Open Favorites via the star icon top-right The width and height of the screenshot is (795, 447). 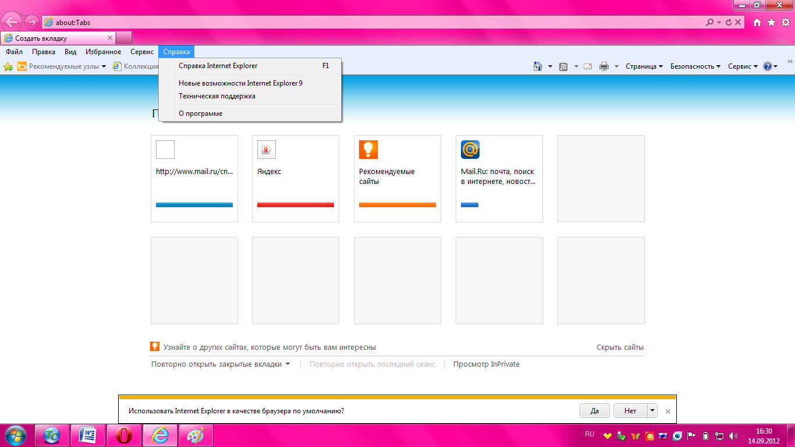point(771,23)
